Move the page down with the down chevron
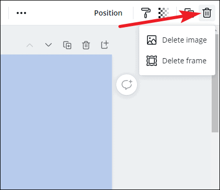 tap(48, 45)
